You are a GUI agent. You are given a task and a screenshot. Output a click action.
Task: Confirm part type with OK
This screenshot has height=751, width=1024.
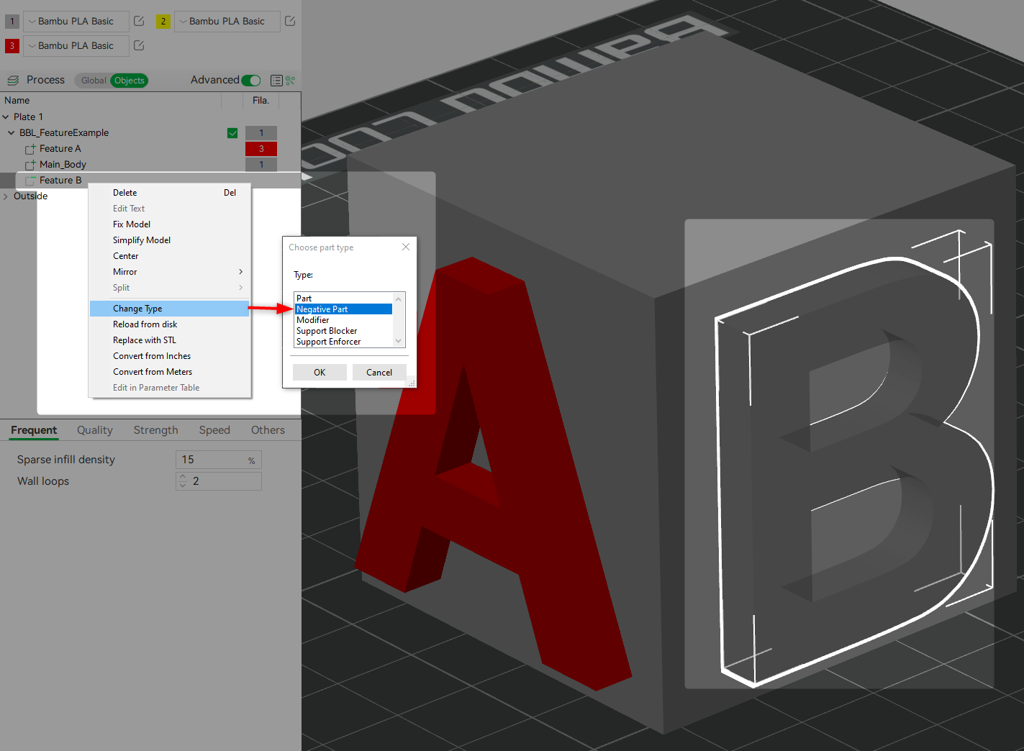319,372
